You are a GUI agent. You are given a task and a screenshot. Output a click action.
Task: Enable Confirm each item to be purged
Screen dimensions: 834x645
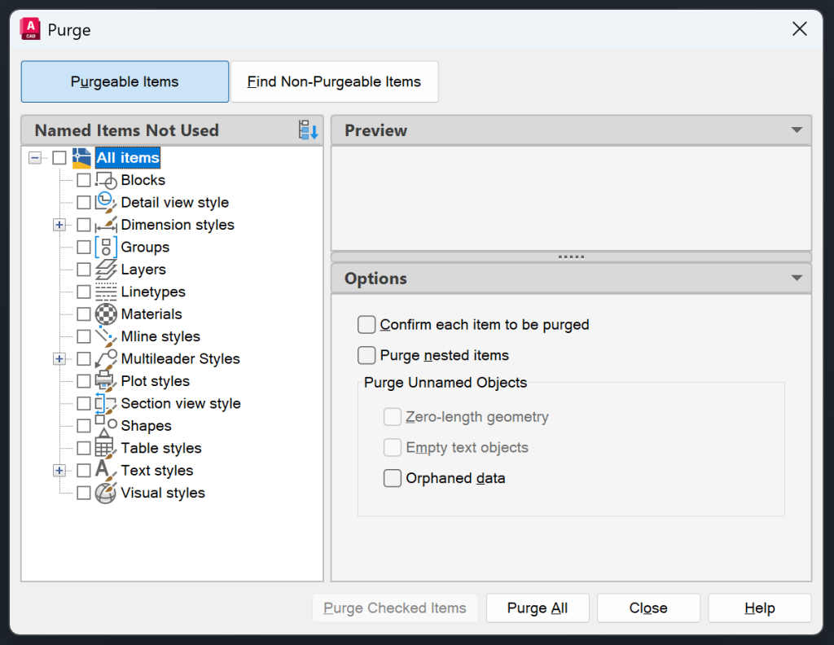[x=367, y=324]
